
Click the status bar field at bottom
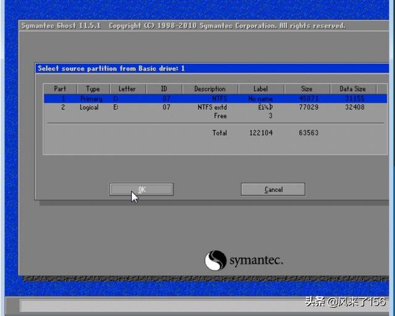[204, 306]
